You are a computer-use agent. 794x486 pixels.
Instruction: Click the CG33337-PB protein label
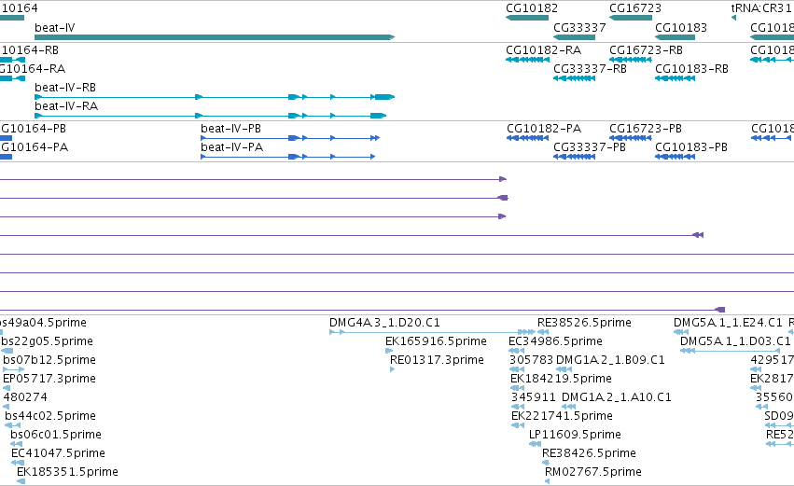(590, 147)
